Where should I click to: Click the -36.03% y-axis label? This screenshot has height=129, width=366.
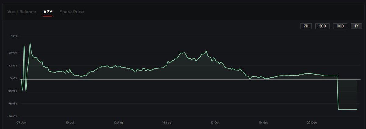click(x=13, y=91)
